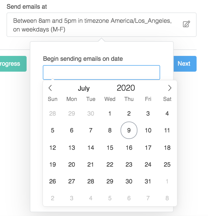Viewport: 208px width, 216px height.
Task: Select July 9 in the calendar
Action: (129, 131)
